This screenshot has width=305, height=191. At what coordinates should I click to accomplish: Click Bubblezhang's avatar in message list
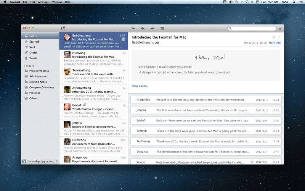pyautogui.click(x=67, y=37)
